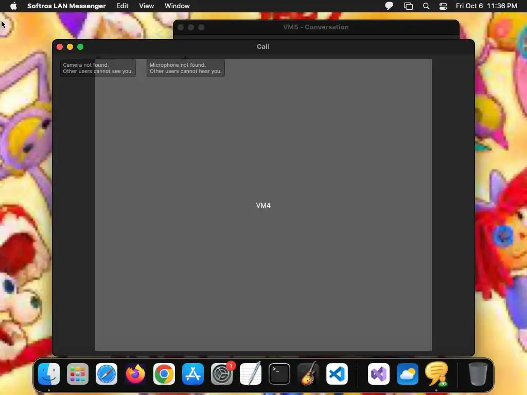The width and height of the screenshot is (527, 395).
Task: Click the VM4 participant video area
Action: coord(263,205)
